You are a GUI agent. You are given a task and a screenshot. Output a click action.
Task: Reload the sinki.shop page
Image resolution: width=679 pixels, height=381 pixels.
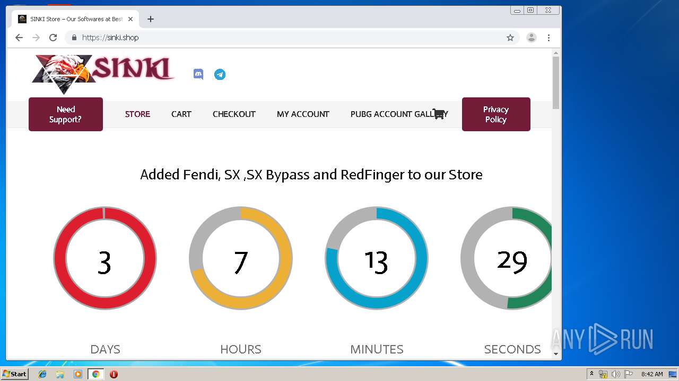(x=53, y=38)
